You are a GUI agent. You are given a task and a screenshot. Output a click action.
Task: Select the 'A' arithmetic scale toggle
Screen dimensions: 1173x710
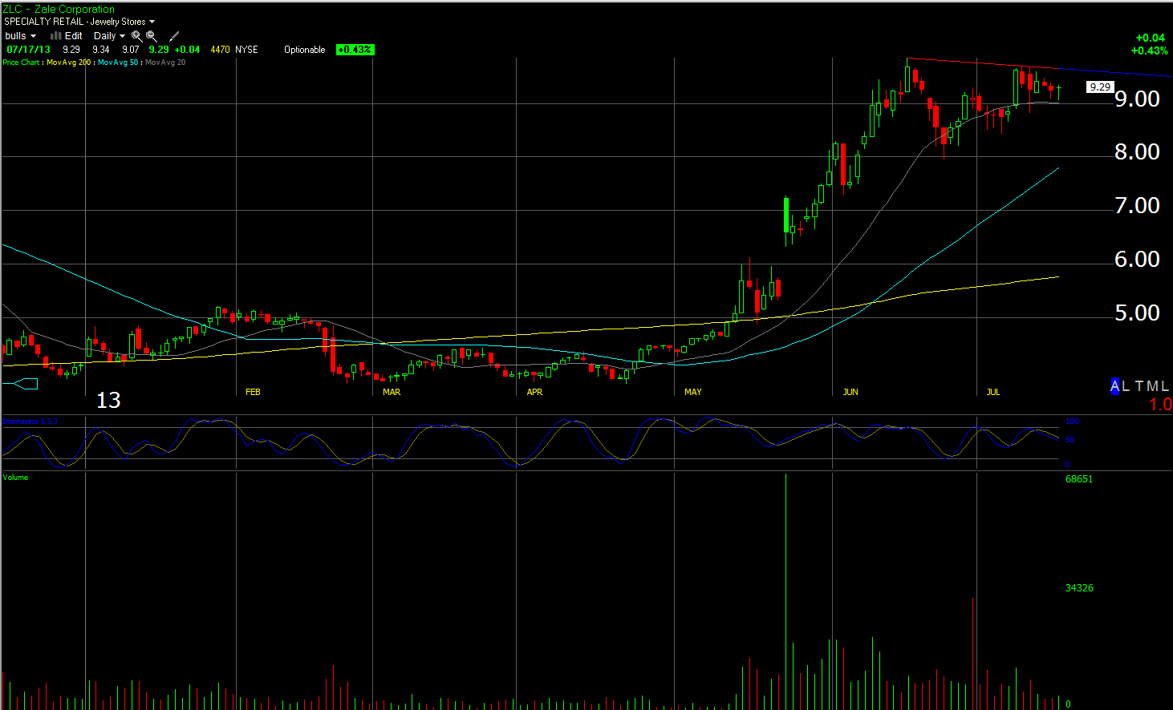(1114, 386)
